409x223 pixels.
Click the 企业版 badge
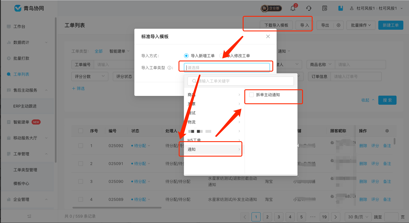pyautogui.click(x=271, y=8)
